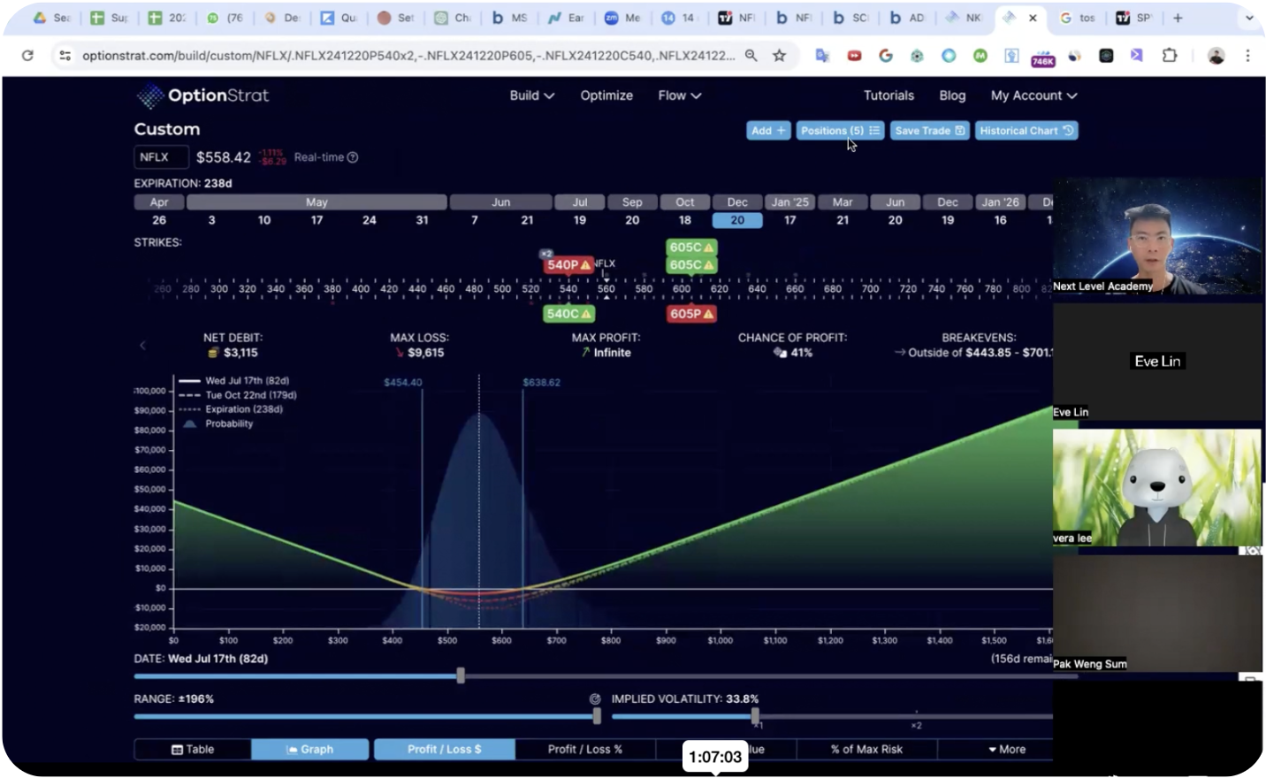
Task: Reload the page in the browser
Action: (27, 55)
